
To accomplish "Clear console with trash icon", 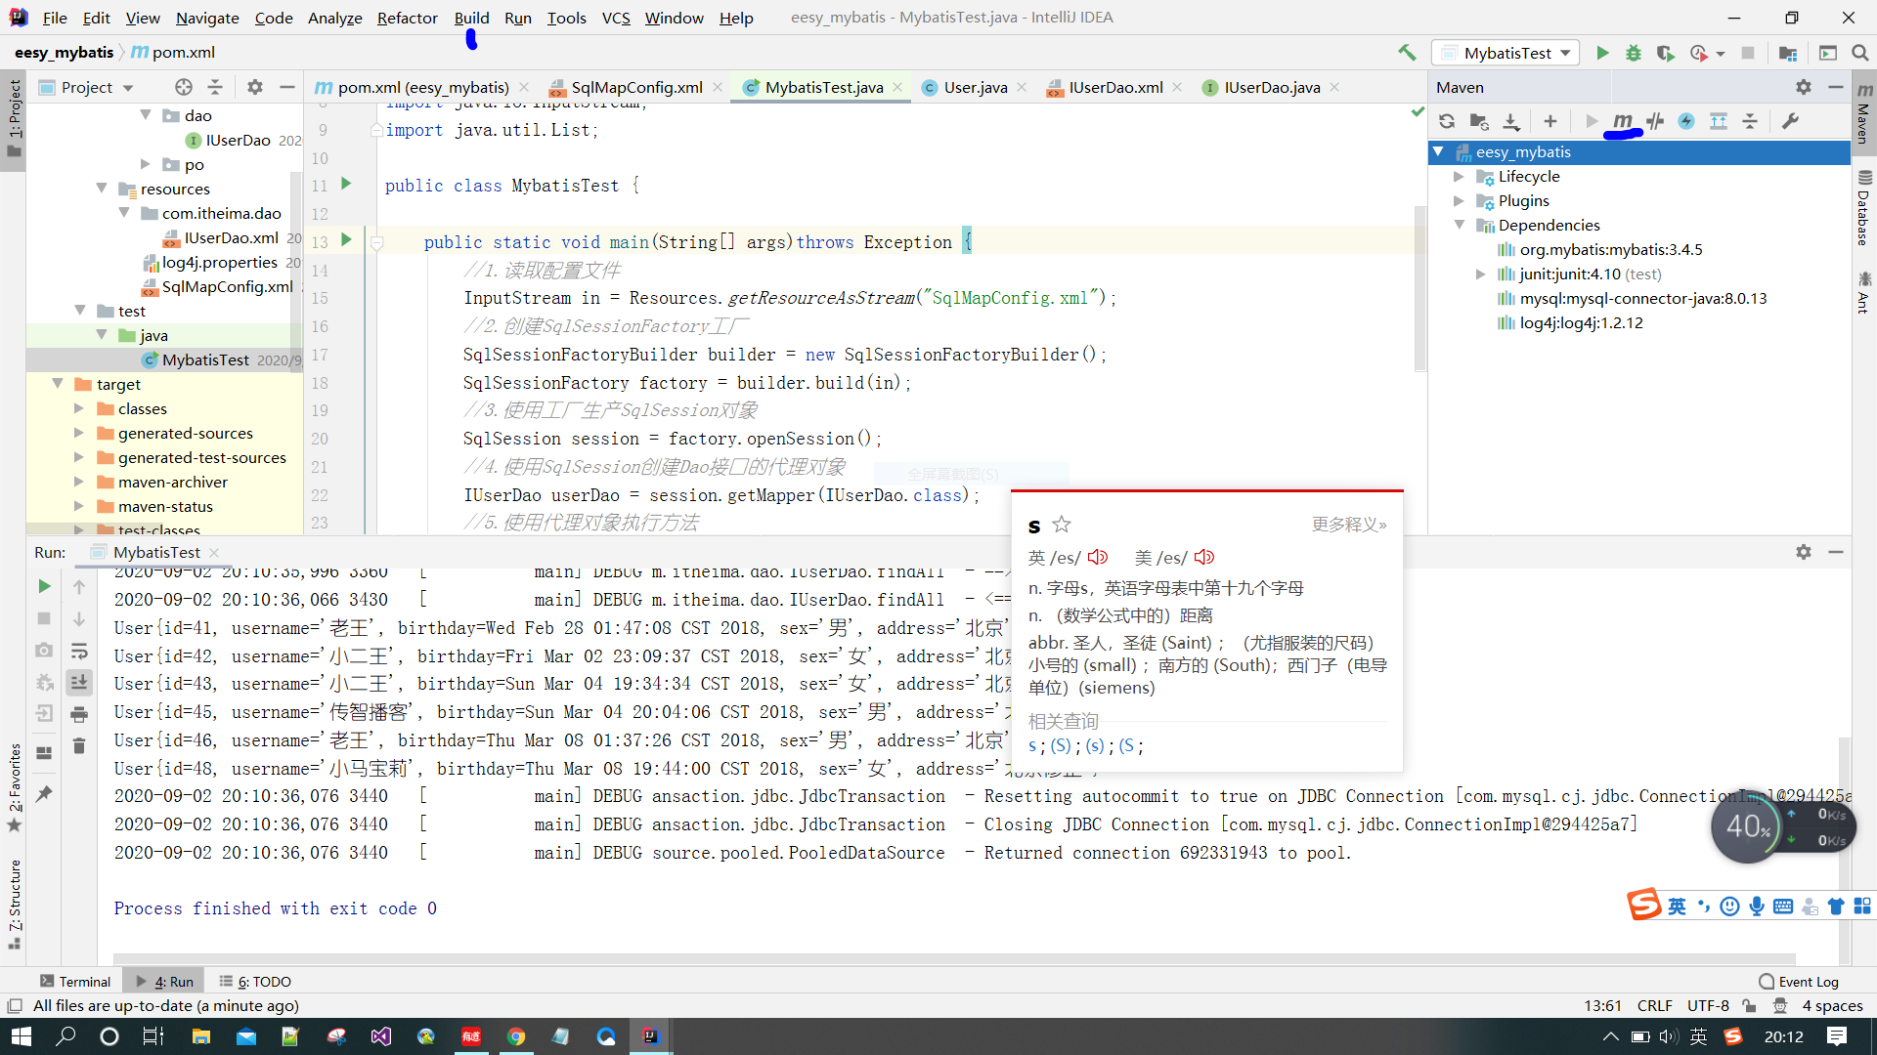I will click(79, 747).
